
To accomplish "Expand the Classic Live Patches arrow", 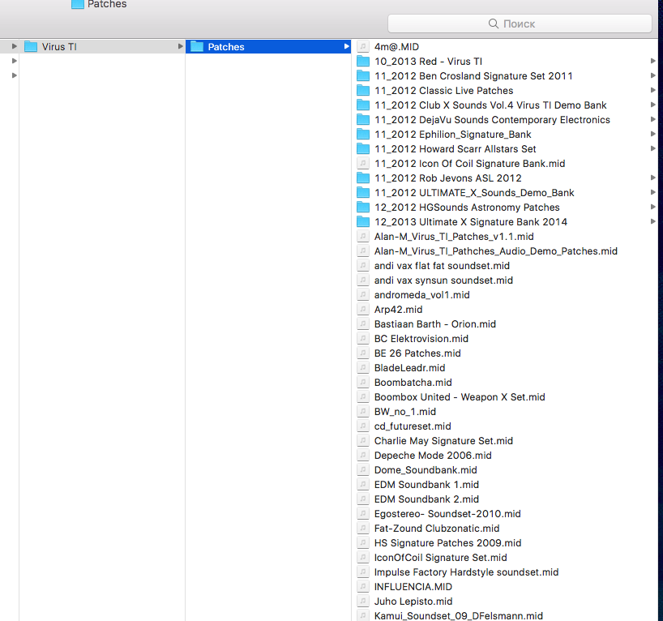I will click(x=652, y=90).
